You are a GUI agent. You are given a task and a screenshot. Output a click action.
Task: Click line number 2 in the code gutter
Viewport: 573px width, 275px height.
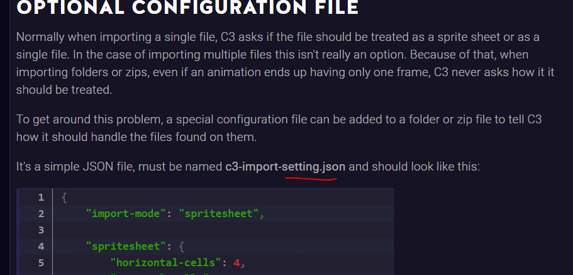point(41,213)
